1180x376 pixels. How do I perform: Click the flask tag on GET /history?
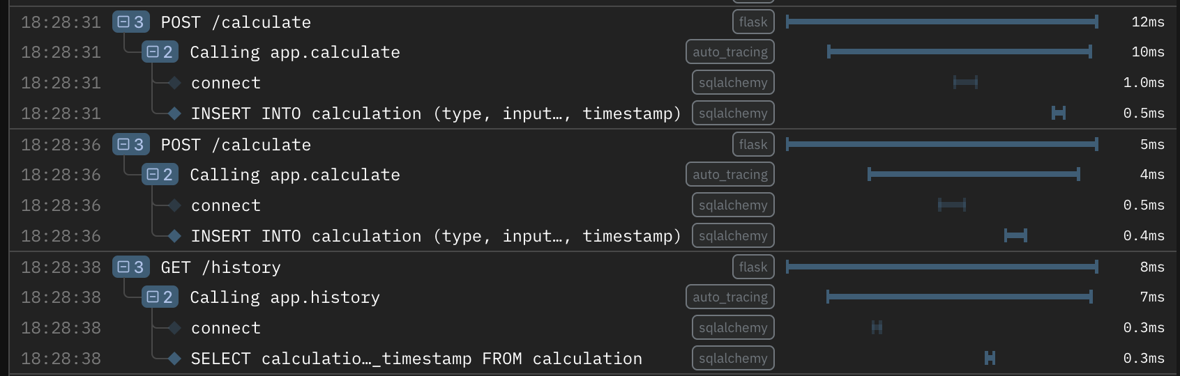tap(753, 267)
